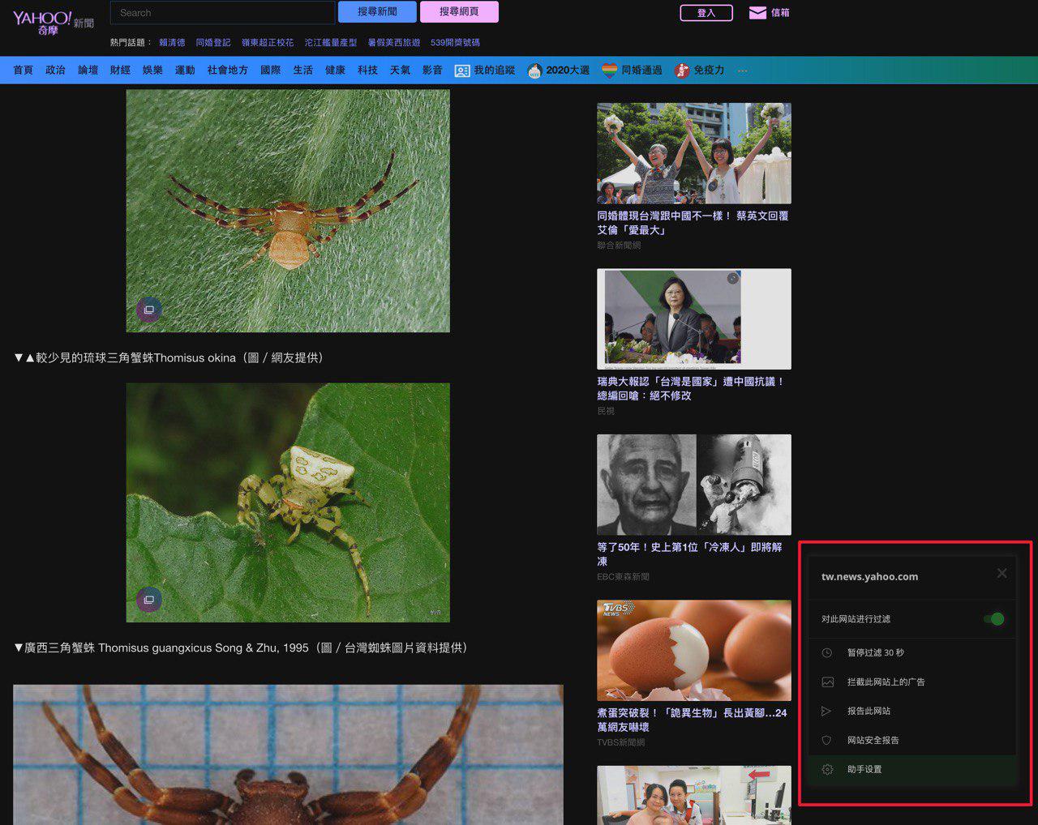The image size is (1038, 825).
Task: Toggle 对此网站进行过滤 switch off
Action: [994, 618]
